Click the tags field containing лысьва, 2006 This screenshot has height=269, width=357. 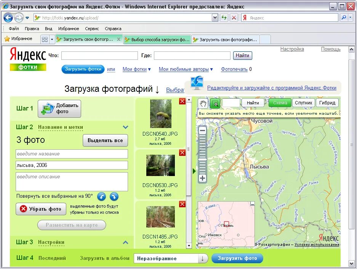72,165
